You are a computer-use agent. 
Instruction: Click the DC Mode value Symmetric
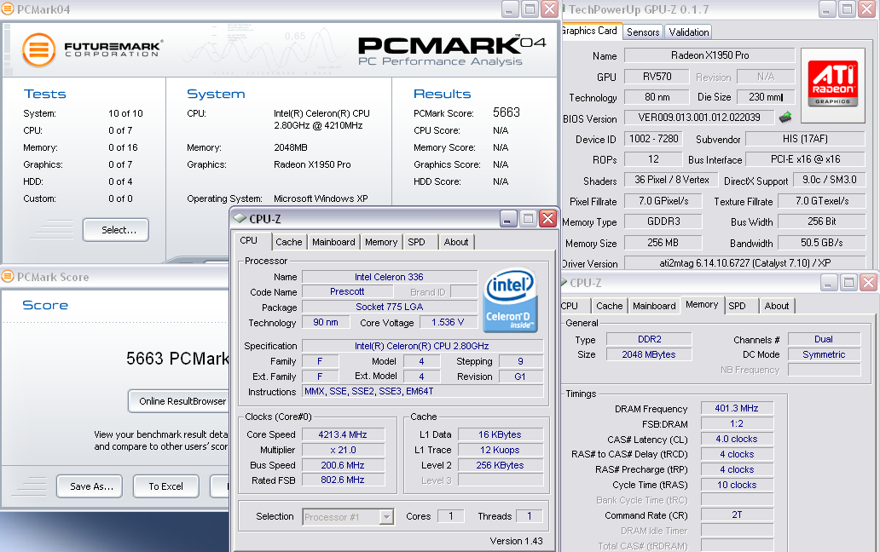click(824, 354)
